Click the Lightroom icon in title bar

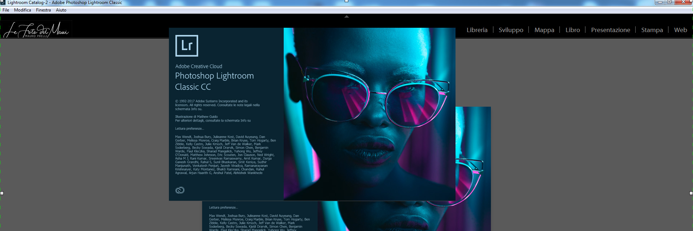tap(3, 3)
